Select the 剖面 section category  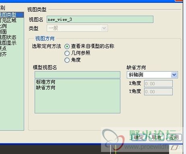(3, 32)
